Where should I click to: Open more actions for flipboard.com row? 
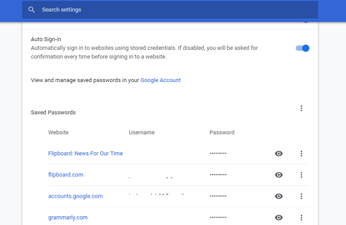(301, 175)
